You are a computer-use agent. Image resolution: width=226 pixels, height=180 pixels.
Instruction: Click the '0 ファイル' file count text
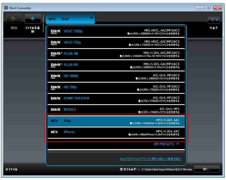12,169
